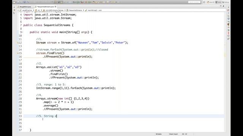Screen dimensions: 243x136
Task: Switch to the Debug perspective
Action: coord(226,2)
